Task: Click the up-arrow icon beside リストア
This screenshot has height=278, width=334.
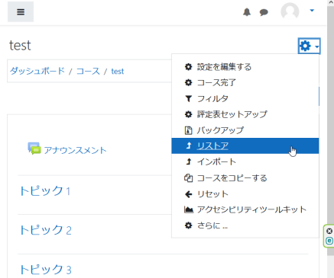Action: [x=189, y=145]
